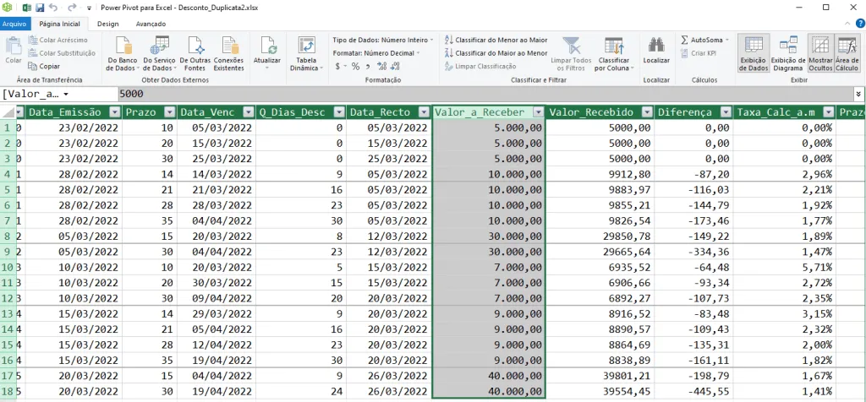Insert a Tabela Dinâmica

[x=306, y=53]
